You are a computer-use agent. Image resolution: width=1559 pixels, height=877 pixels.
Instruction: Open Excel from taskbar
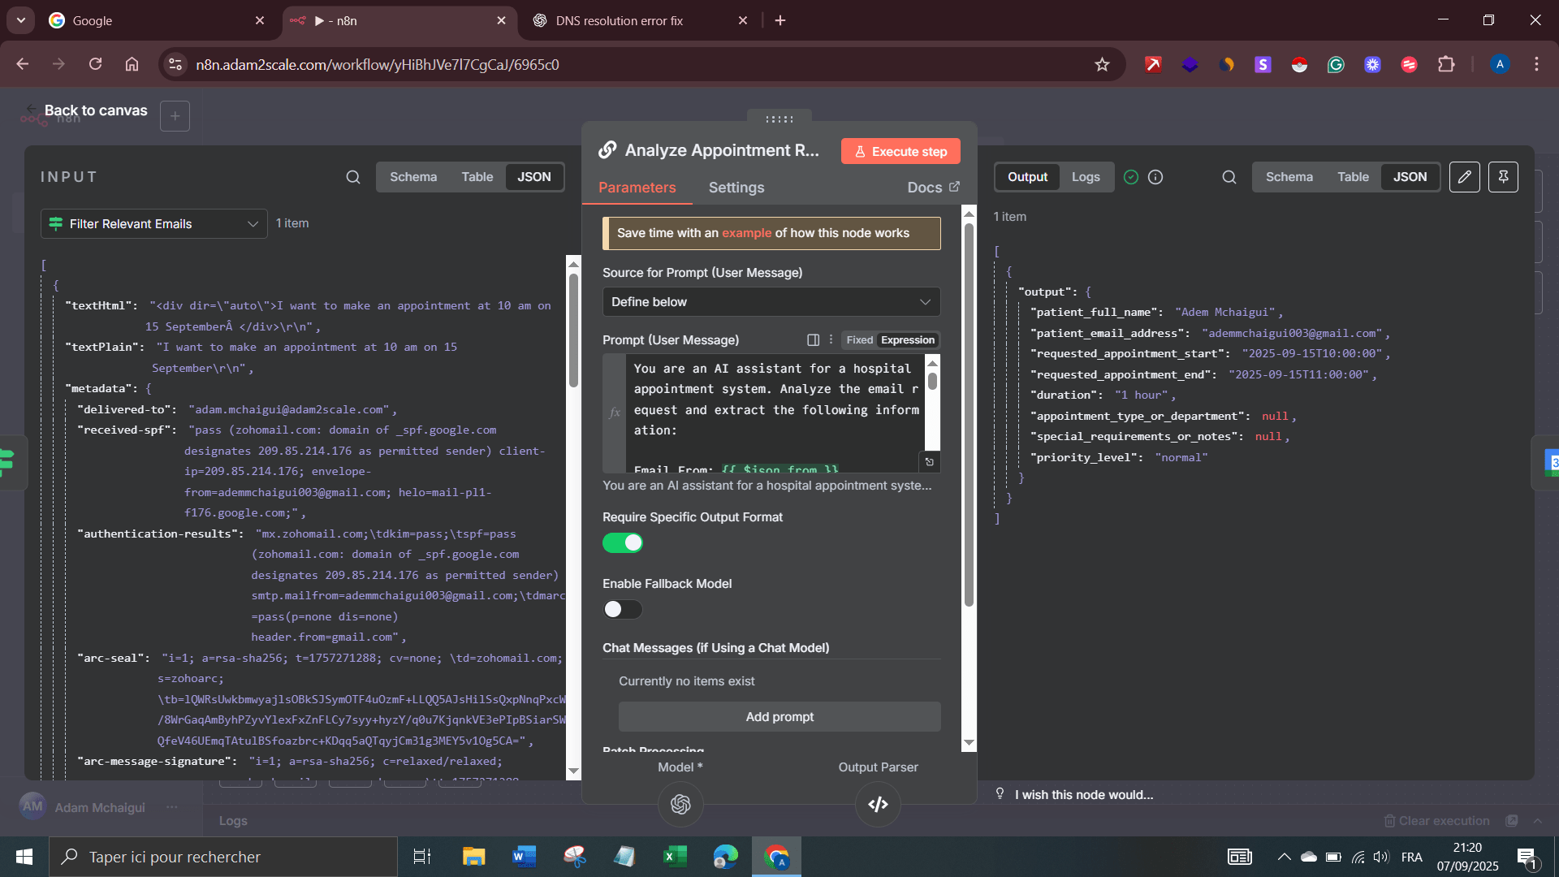click(675, 857)
